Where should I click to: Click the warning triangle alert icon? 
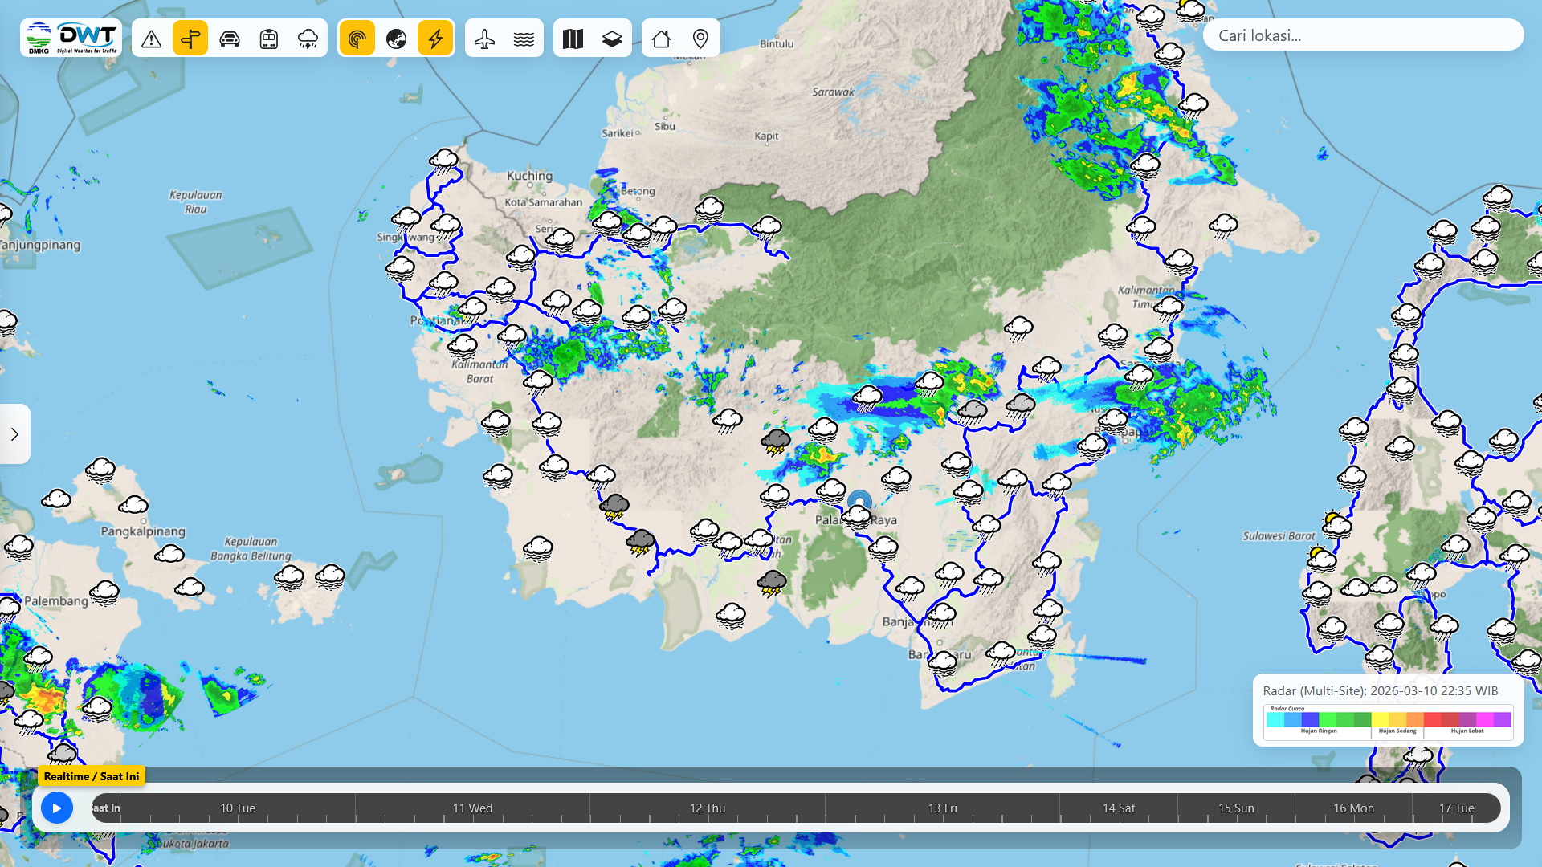click(152, 39)
